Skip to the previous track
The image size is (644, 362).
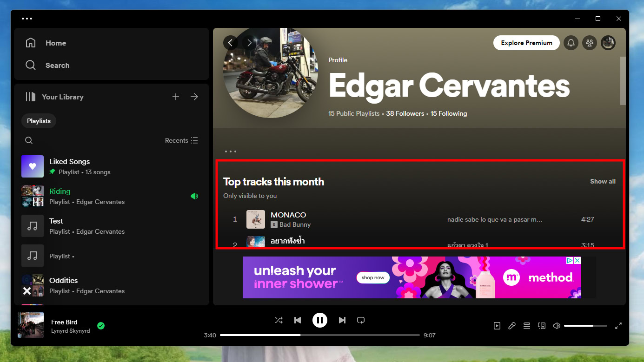[x=298, y=320]
